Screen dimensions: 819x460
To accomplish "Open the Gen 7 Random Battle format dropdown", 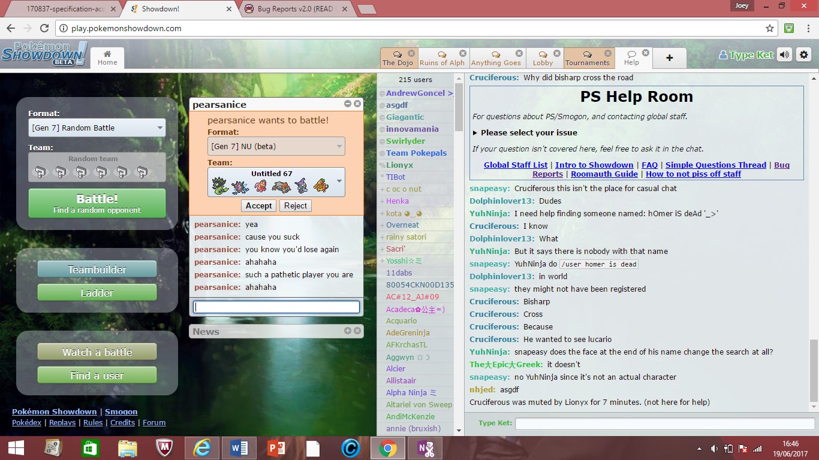I will [x=97, y=128].
